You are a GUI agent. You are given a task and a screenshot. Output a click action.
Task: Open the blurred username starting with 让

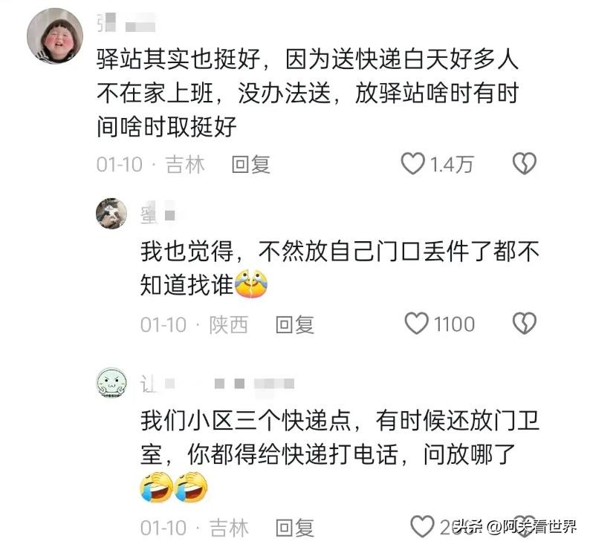point(217,384)
